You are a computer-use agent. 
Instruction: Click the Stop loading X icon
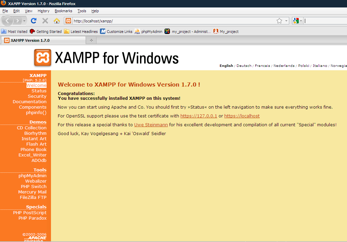(x=45, y=21)
